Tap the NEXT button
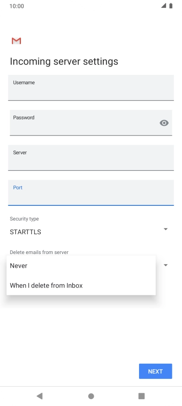This screenshot has width=182, height=406. click(155, 371)
